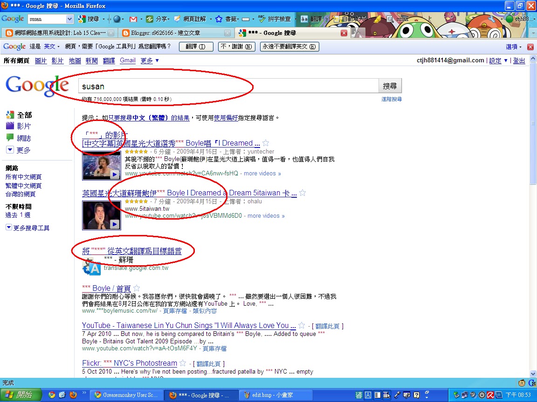Click the 不，謝謝 (N) button
Screen dimensions: 537x402
[x=237, y=47]
